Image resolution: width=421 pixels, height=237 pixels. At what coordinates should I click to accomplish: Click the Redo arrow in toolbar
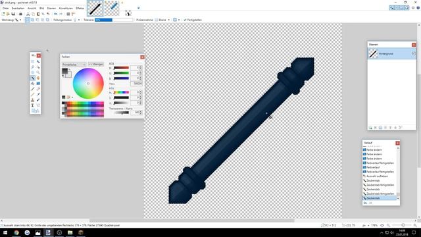pos(61,14)
